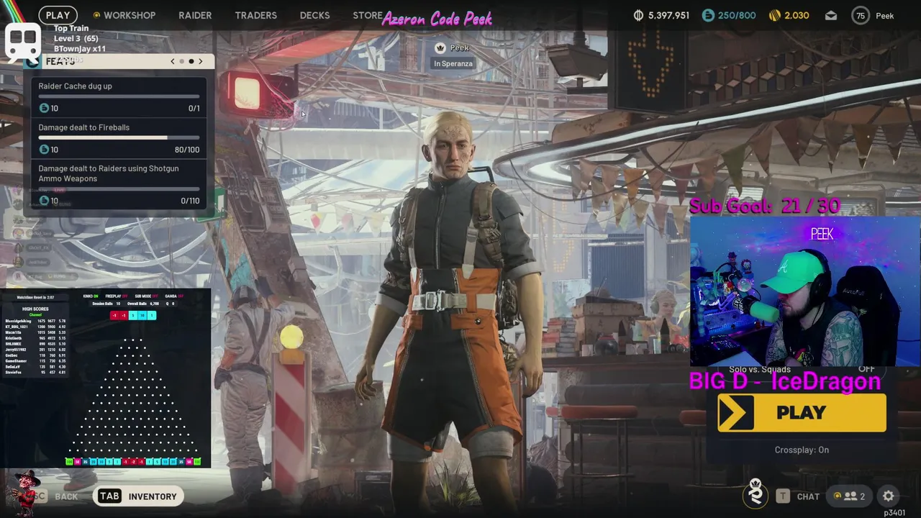Click the Feats panel header icon
The height and width of the screenshot is (518, 921).
coord(32,61)
